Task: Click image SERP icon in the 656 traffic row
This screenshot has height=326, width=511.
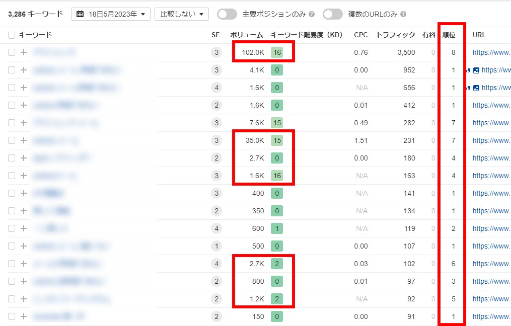Action: (476, 88)
